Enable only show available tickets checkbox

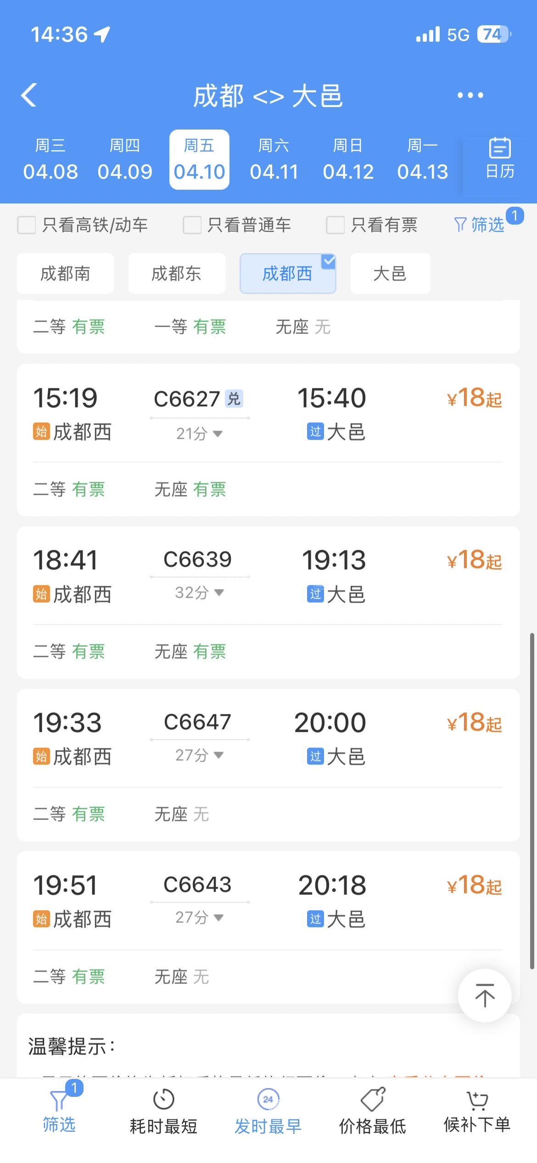coord(336,225)
